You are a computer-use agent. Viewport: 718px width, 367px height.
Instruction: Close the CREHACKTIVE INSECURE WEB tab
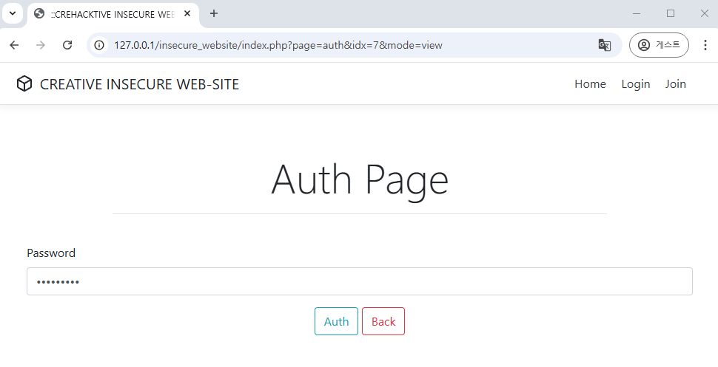[x=187, y=14]
